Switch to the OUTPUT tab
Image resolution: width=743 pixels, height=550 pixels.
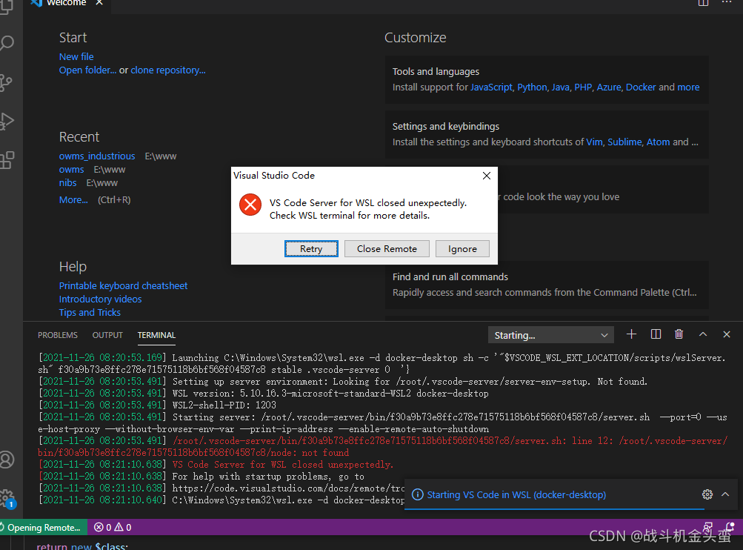pos(107,334)
